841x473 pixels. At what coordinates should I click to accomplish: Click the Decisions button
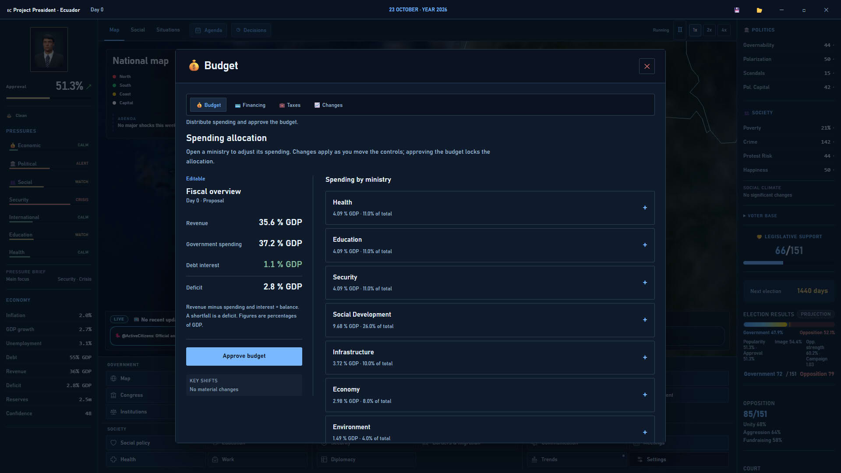251,30
